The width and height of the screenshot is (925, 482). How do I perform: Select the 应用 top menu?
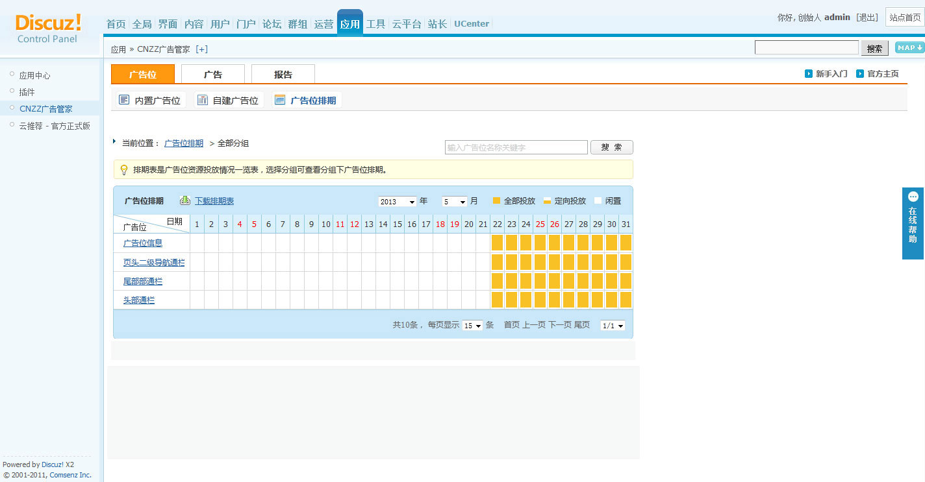[350, 23]
